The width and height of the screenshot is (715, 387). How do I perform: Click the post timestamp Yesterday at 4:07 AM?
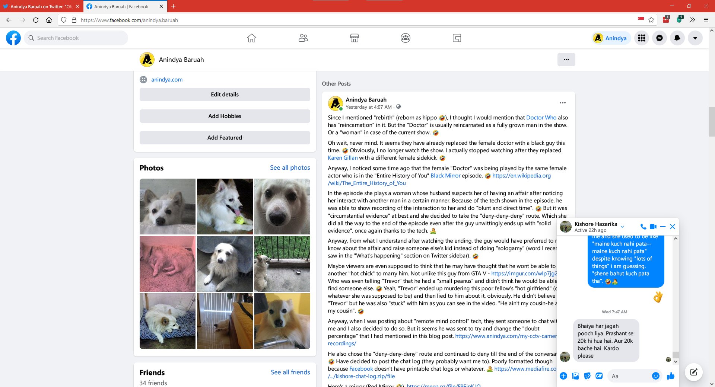(x=369, y=107)
